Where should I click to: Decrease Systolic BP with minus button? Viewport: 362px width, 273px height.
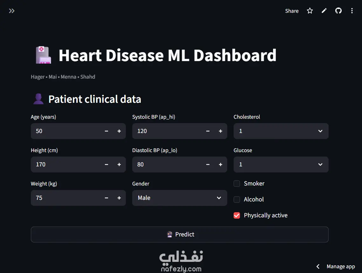[208, 131]
